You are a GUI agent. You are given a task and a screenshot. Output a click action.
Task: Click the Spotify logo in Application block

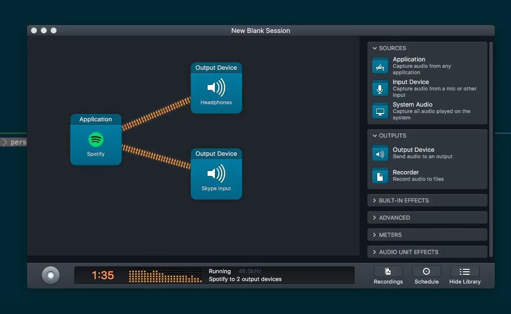click(96, 140)
